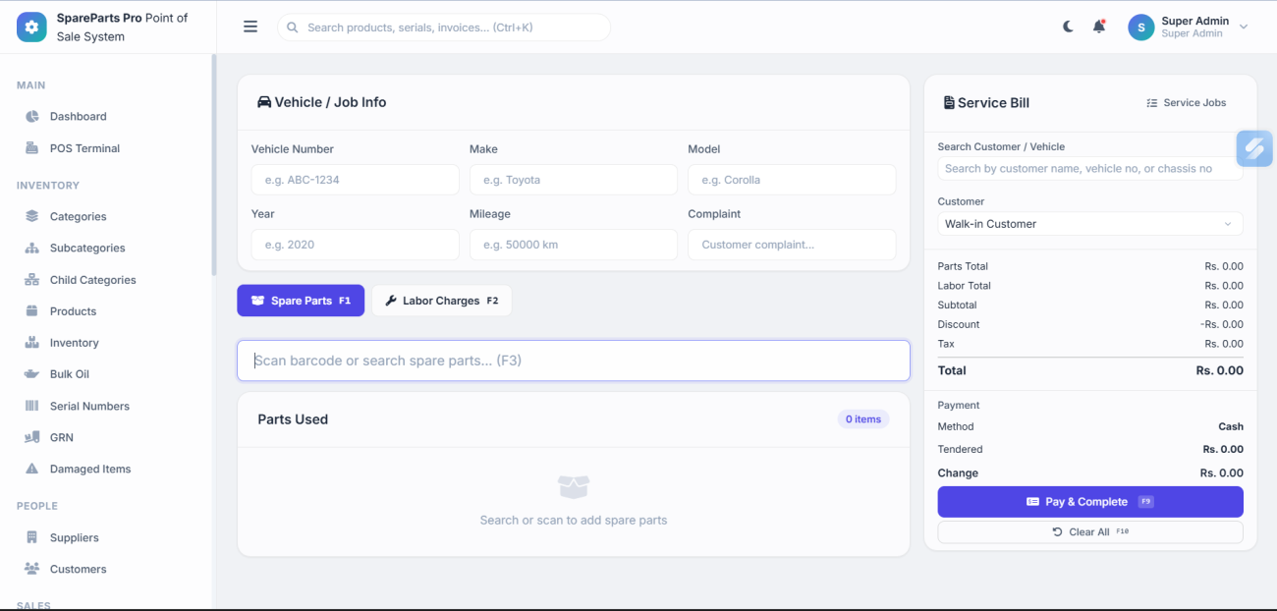Image resolution: width=1277 pixels, height=611 pixels.
Task: Click the Complaint input field
Action: (792, 245)
